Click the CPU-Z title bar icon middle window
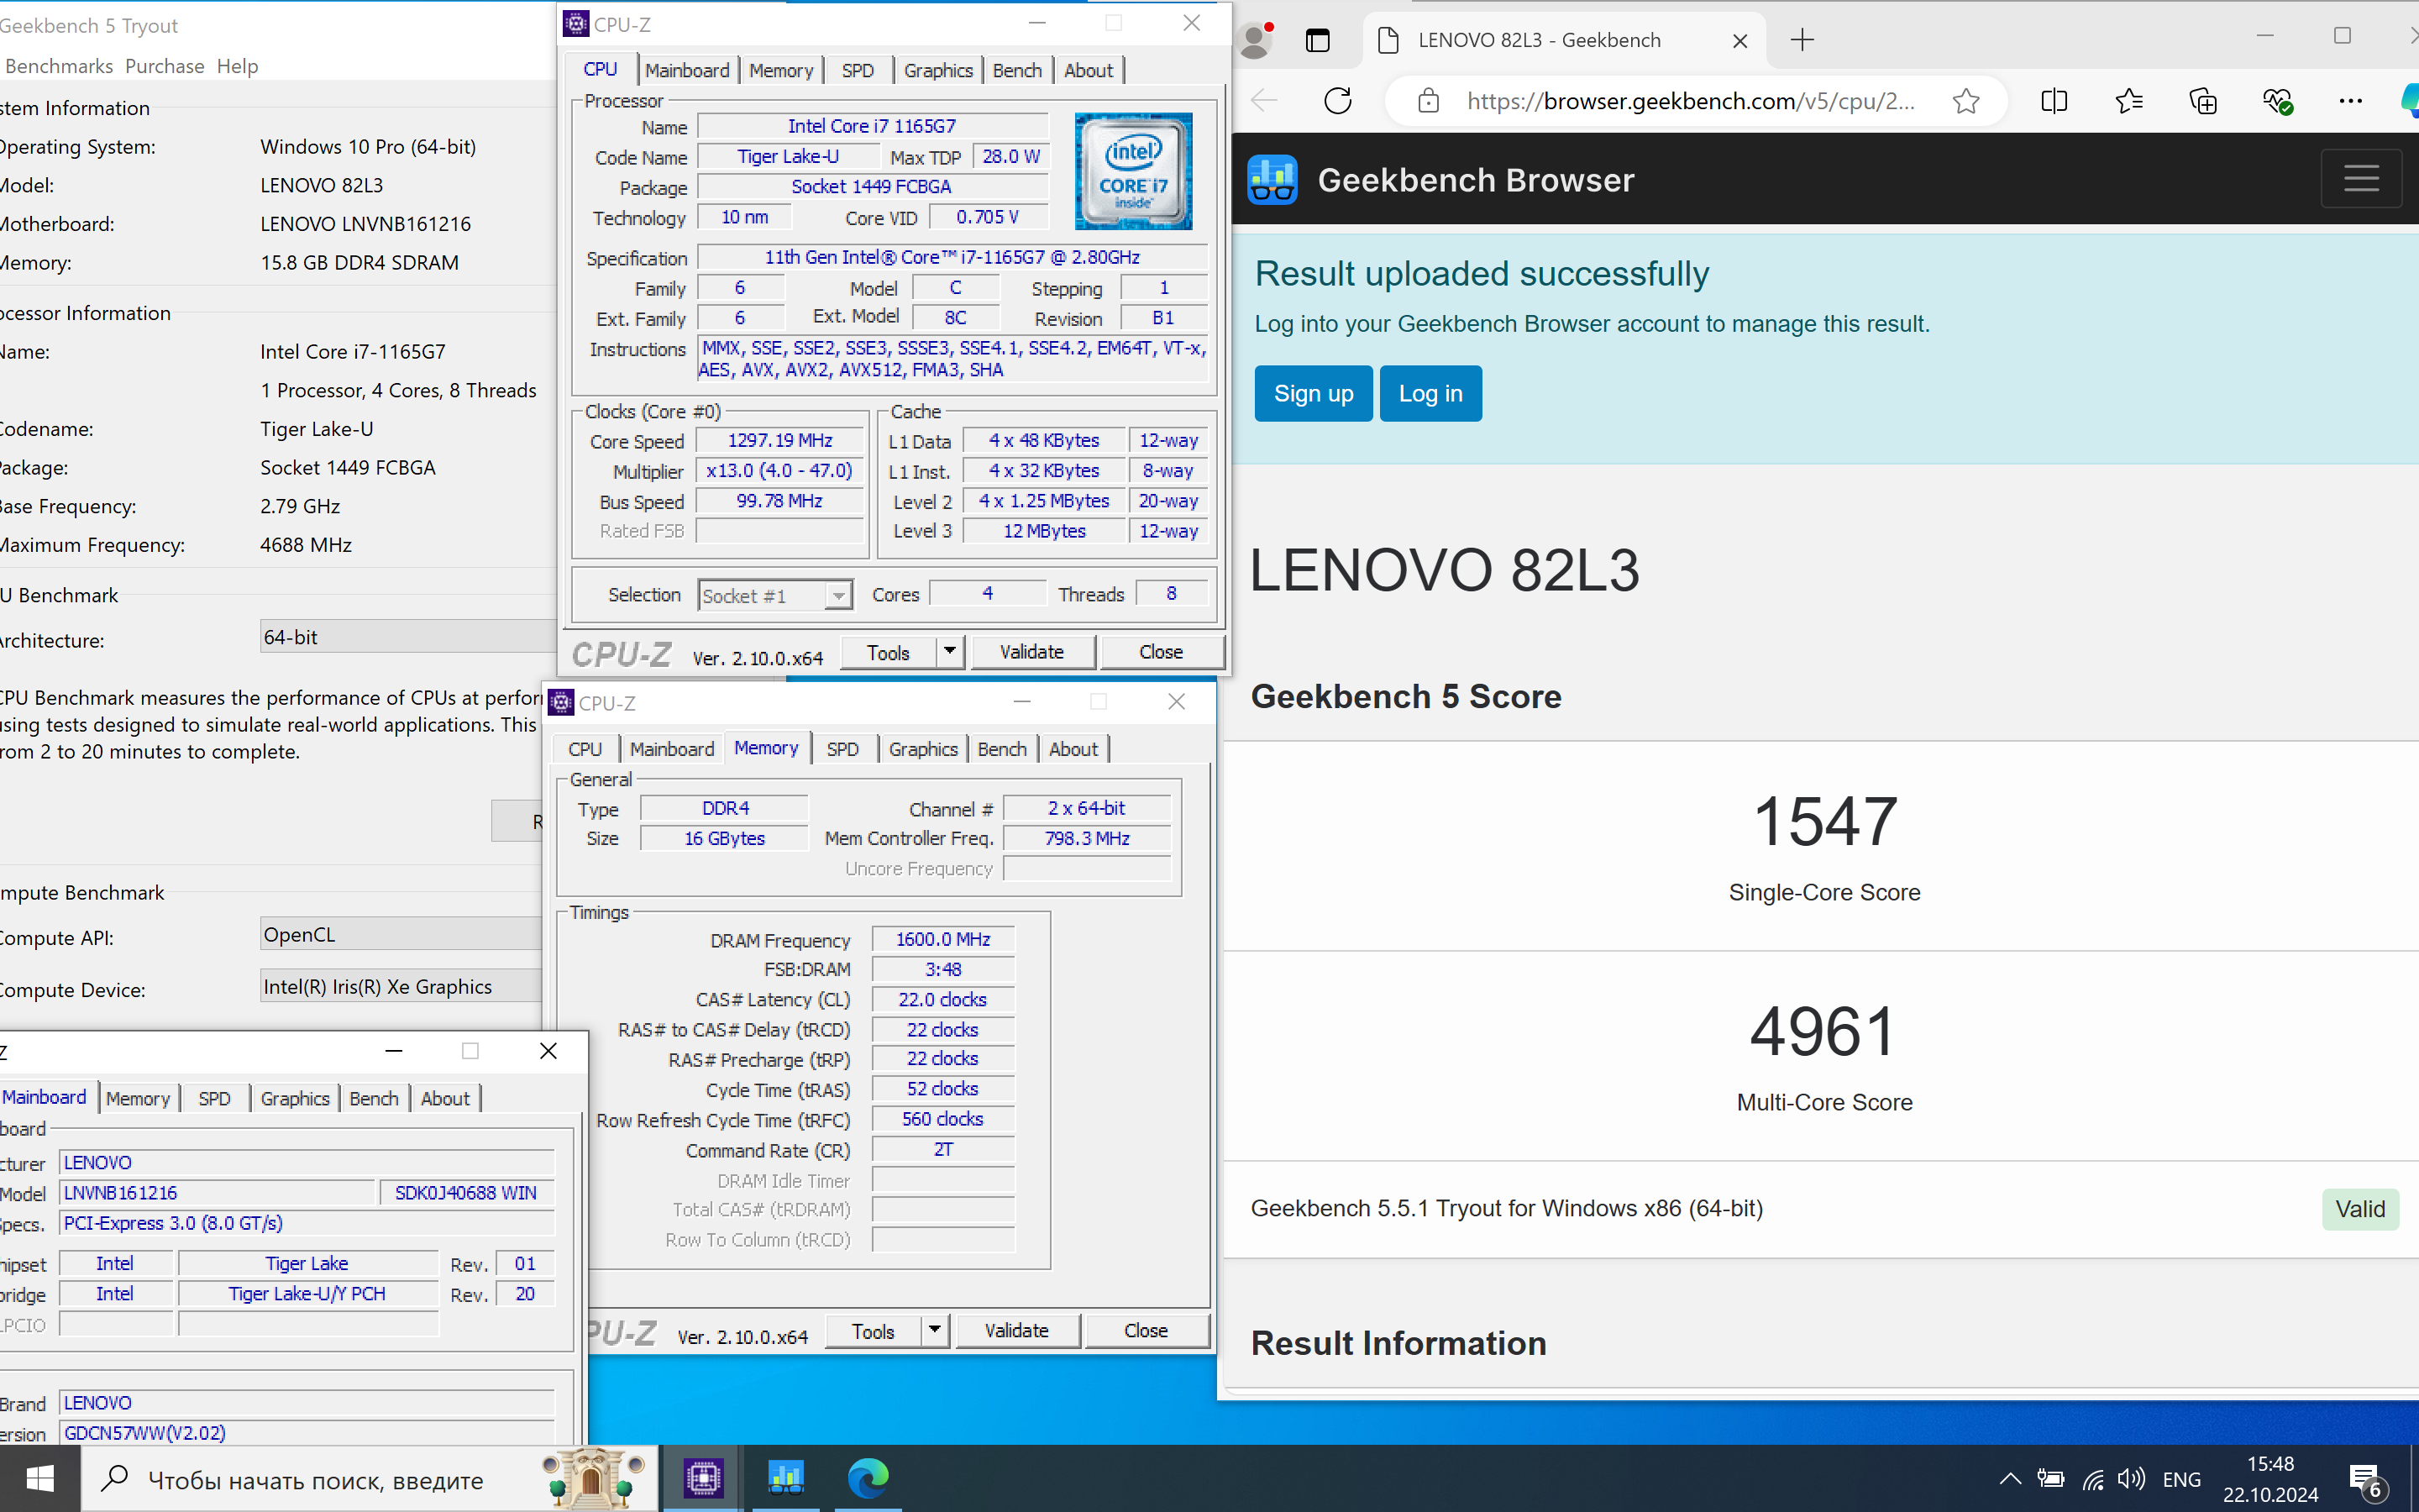Image resolution: width=2419 pixels, height=1512 pixels. (561, 703)
